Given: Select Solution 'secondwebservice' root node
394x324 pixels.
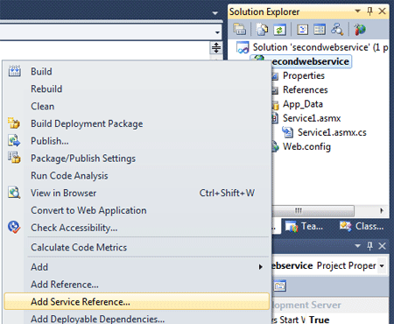Looking at the screenshot, I should [x=320, y=47].
